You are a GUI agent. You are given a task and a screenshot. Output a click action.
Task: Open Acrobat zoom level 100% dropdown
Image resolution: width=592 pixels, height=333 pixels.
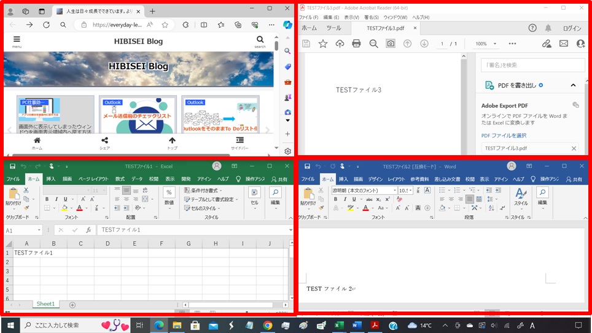point(495,44)
